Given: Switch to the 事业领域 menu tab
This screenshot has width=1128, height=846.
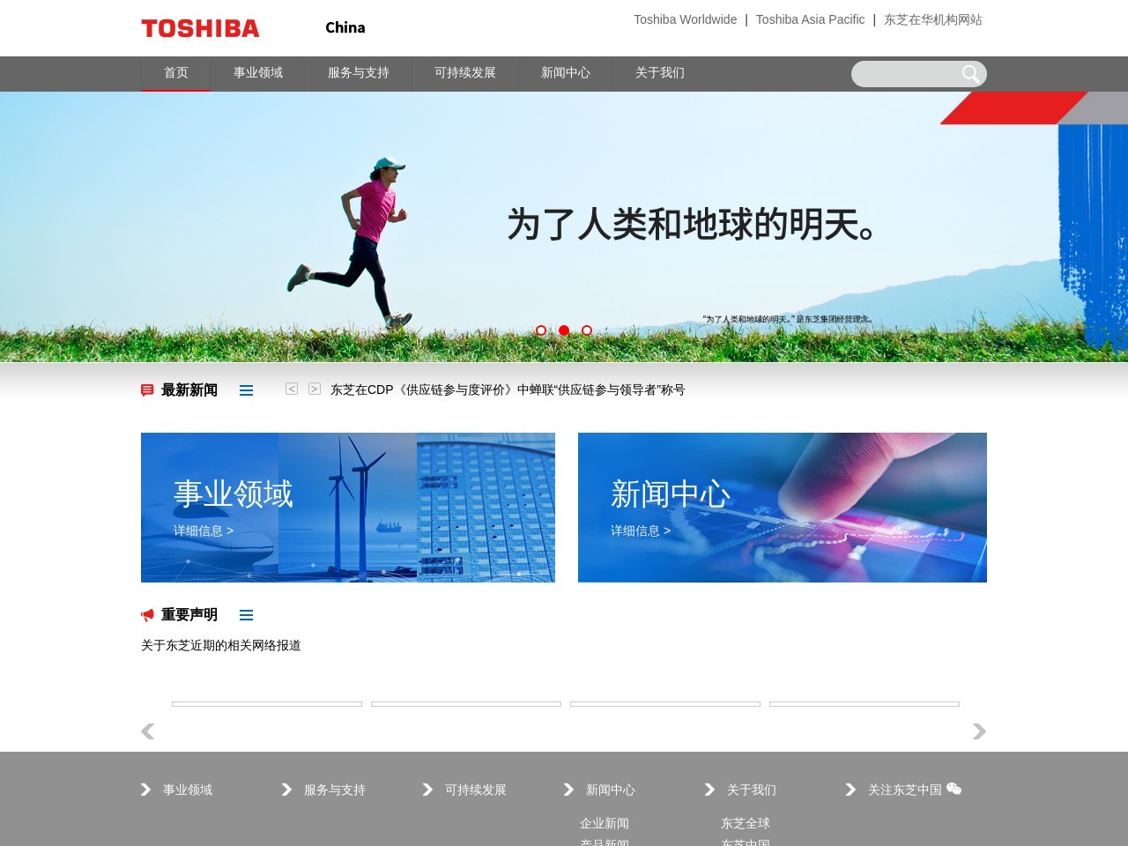Looking at the screenshot, I should 257,74.
